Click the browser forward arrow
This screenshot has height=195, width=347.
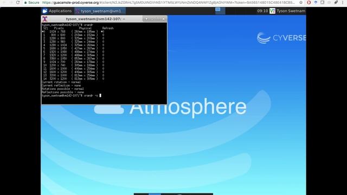click(x=11, y=2)
